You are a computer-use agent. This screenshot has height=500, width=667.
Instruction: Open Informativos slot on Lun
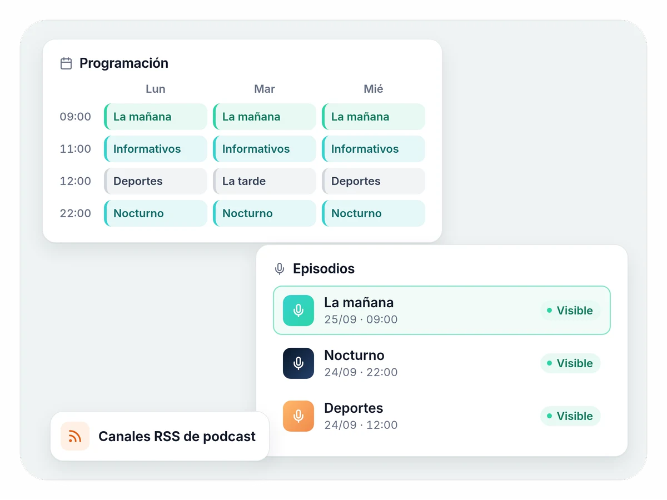click(x=156, y=149)
